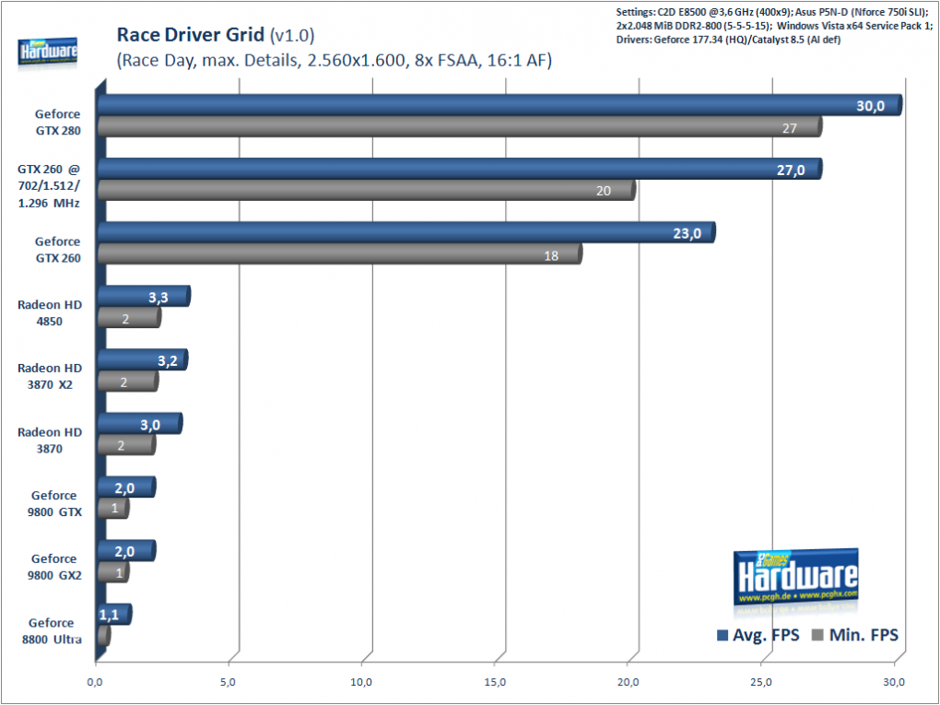Click the overclocked GTX 260 avg bar 27,0
The width and height of the screenshot is (940, 705).
(x=459, y=169)
